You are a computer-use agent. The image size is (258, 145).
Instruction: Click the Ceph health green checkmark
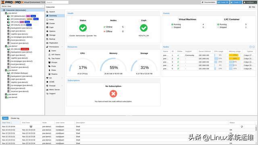pyautogui.click(x=144, y=28)
